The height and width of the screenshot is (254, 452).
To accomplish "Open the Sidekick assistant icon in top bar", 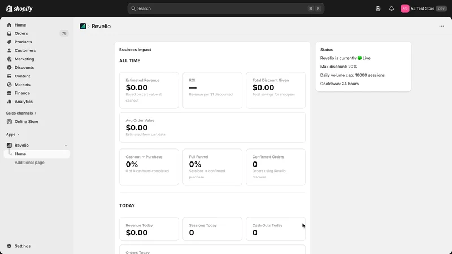I will pyautogui.click(x=378, y=8).
